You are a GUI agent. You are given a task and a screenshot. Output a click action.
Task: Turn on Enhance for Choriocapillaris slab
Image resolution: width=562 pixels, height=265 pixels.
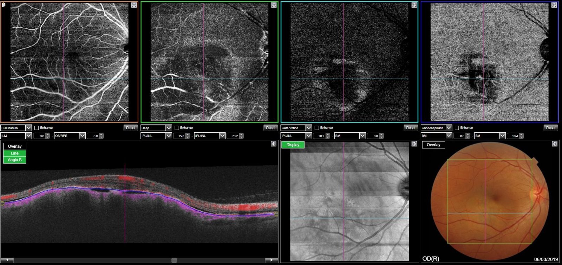click(457, 128)
